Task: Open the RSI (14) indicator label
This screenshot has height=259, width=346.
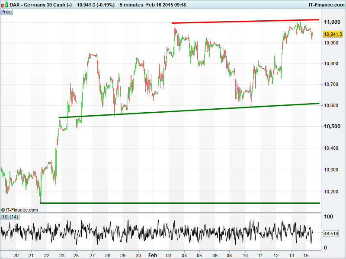Action: (x=10, y=216)
